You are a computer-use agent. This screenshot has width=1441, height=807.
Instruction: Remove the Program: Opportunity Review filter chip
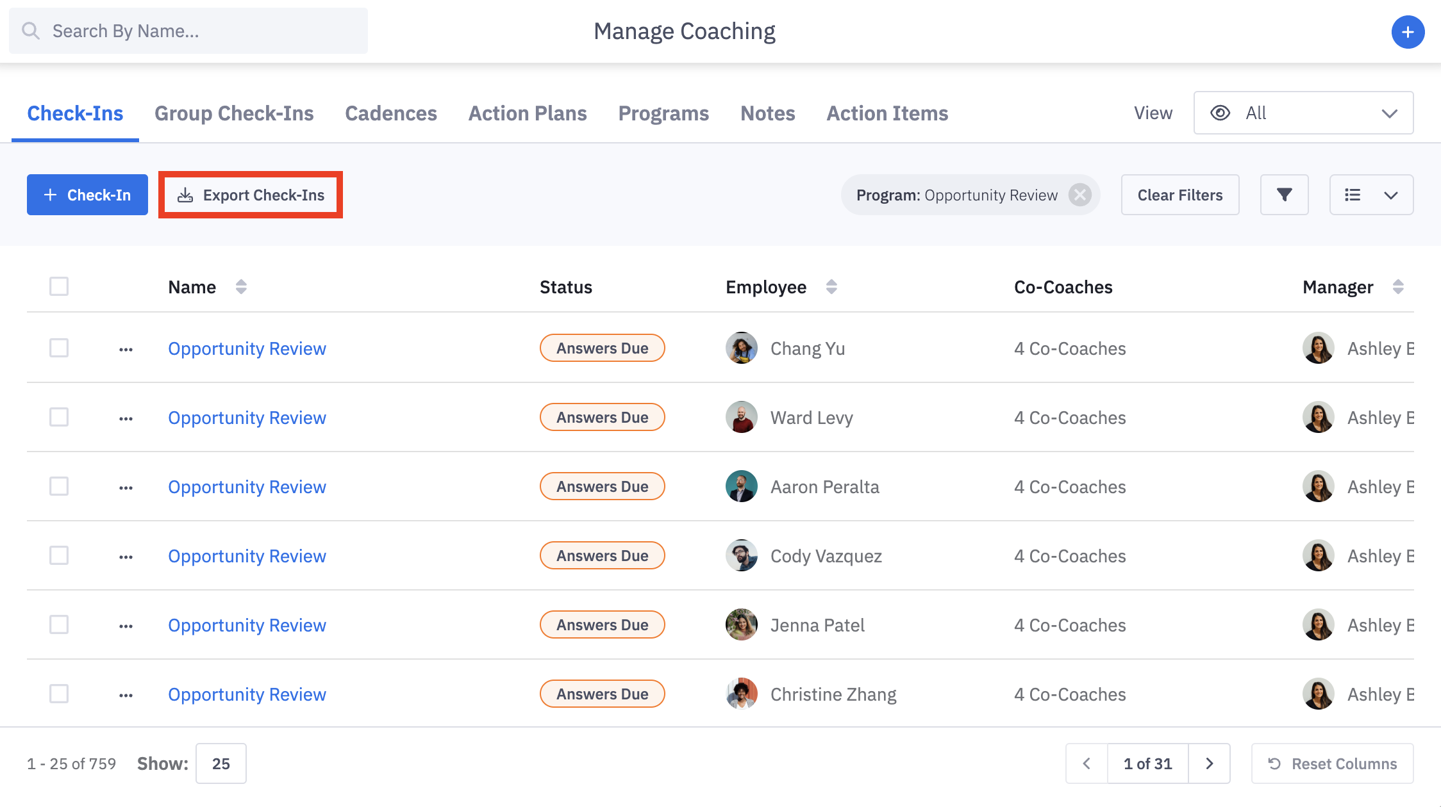click(x=1080, y=195)
